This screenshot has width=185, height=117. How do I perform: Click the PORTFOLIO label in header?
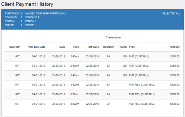pyautogui.click(x=12, y=13)
